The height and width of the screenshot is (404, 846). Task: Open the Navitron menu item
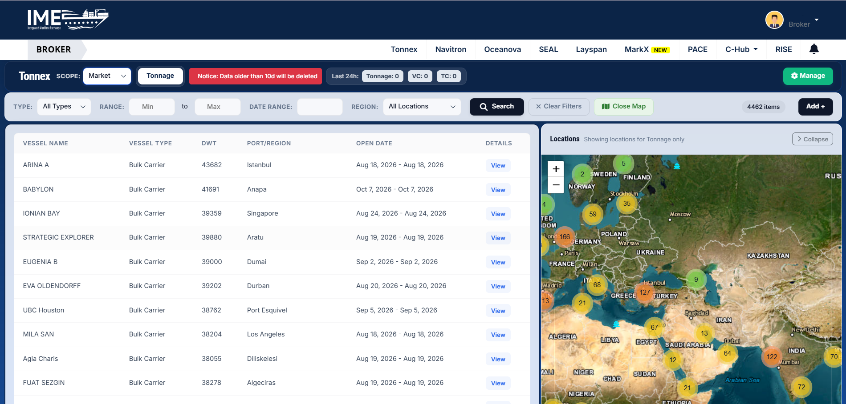[x=451, y=49]
